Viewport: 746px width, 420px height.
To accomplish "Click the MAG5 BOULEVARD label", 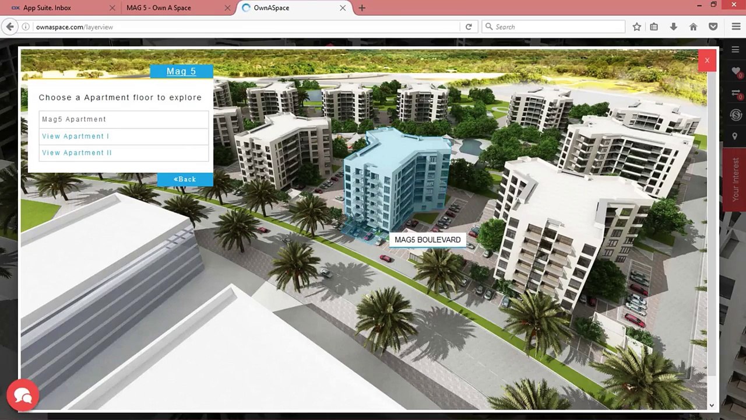I will (x=427, y=240).
